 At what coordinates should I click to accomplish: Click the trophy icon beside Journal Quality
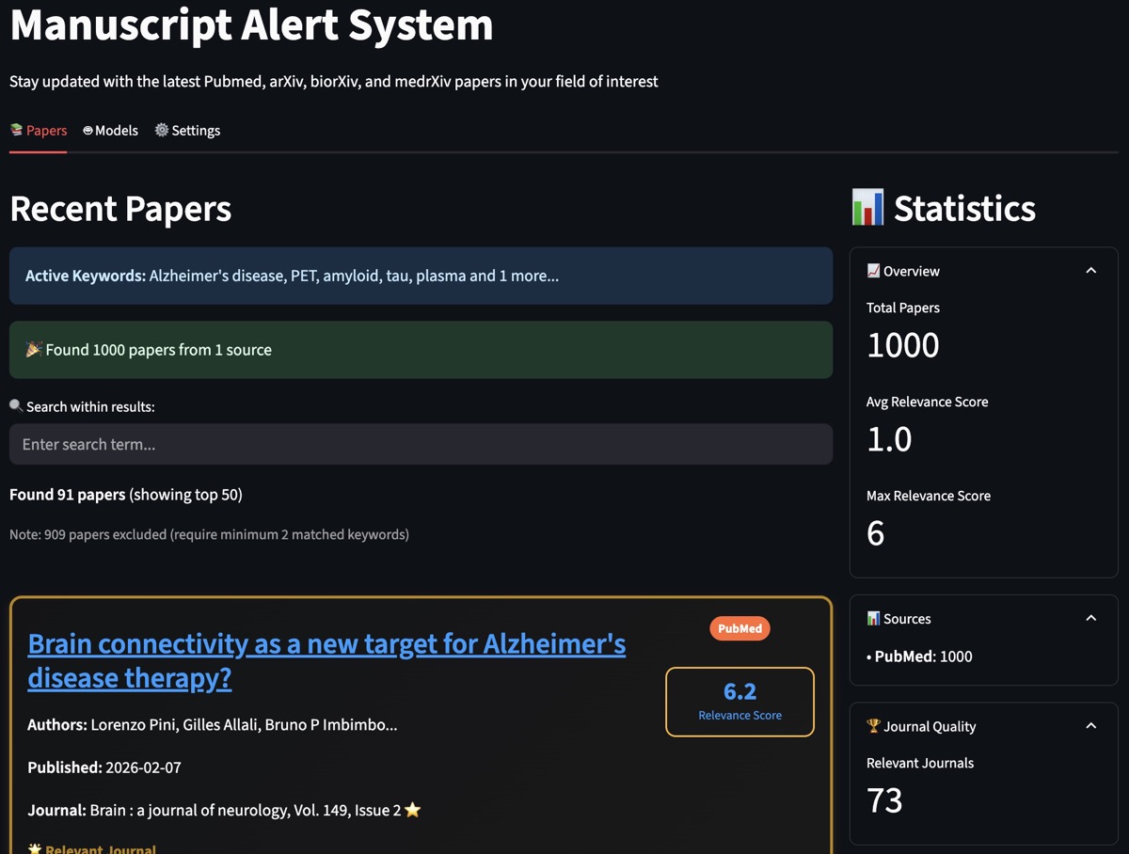[x=873, y=726]
